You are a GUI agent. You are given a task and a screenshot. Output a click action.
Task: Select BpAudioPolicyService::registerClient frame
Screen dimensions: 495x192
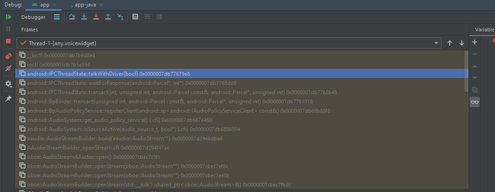(x=240, y=110)
